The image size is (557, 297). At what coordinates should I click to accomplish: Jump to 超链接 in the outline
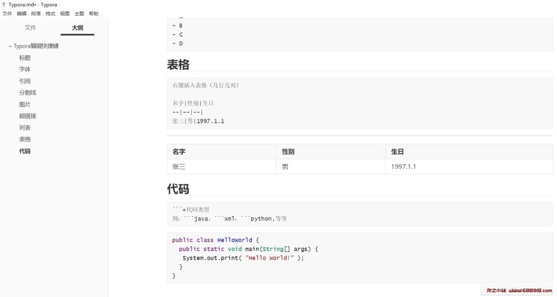pos(28,116)
